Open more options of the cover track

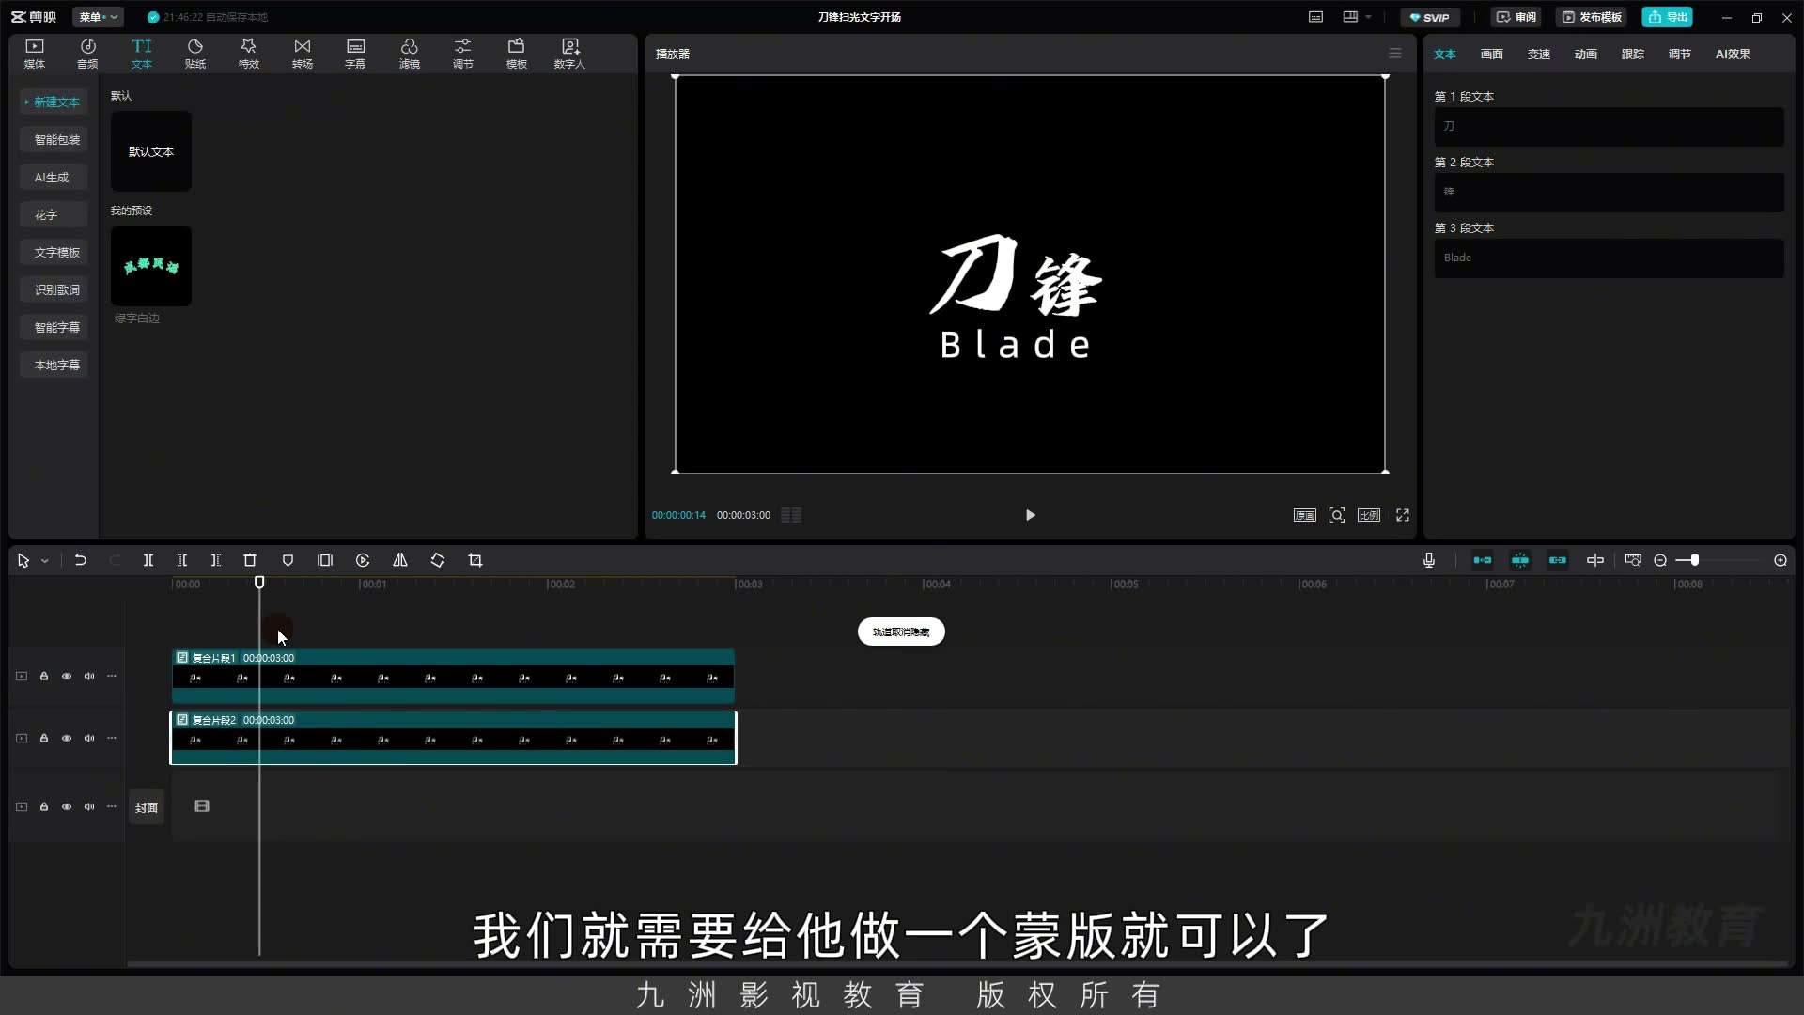coord(112,807)
